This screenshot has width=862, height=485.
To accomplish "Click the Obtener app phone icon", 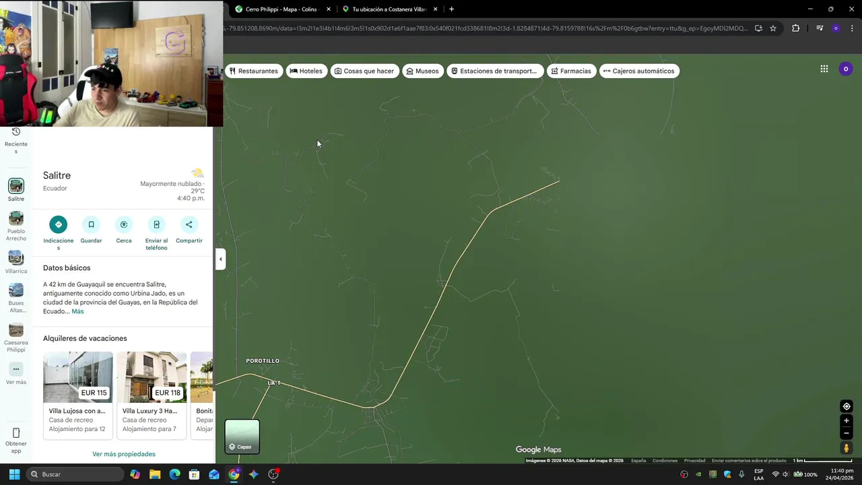I will (x=16, y=432).
